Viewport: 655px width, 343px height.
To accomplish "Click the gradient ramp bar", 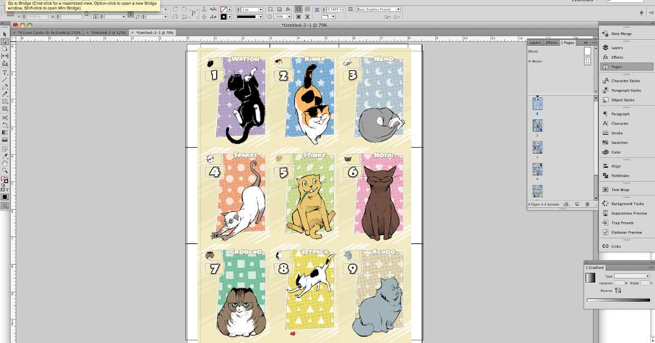I will (618, 300).
